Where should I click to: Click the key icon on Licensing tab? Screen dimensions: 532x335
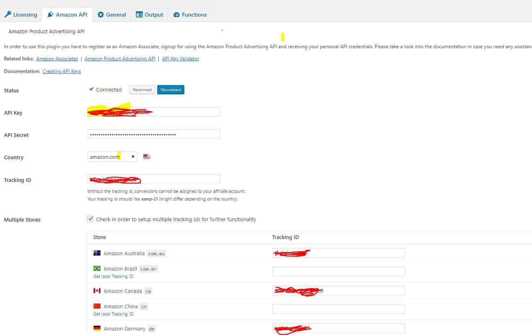[x=8, y=15]
